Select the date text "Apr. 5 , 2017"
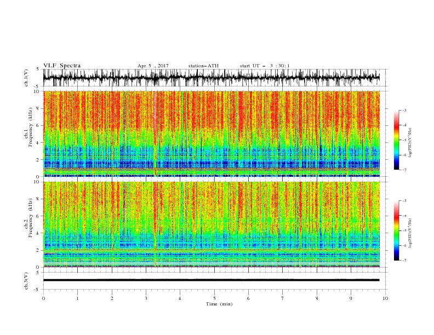The width and height of the screenshot is (434, 335). [x=153, y=66]
